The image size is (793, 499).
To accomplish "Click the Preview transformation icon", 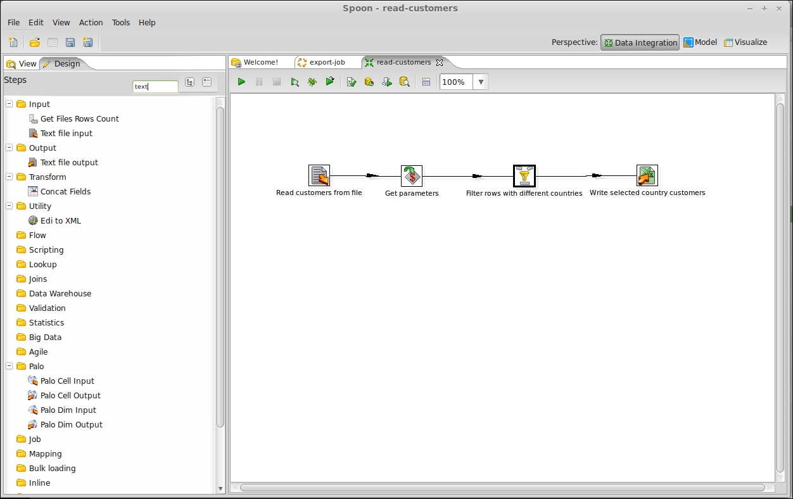I will coord(295,82).
